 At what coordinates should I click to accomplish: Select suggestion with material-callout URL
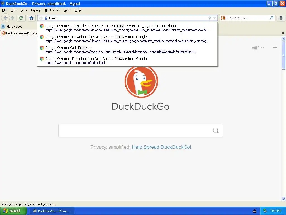[x=127, y=39]
